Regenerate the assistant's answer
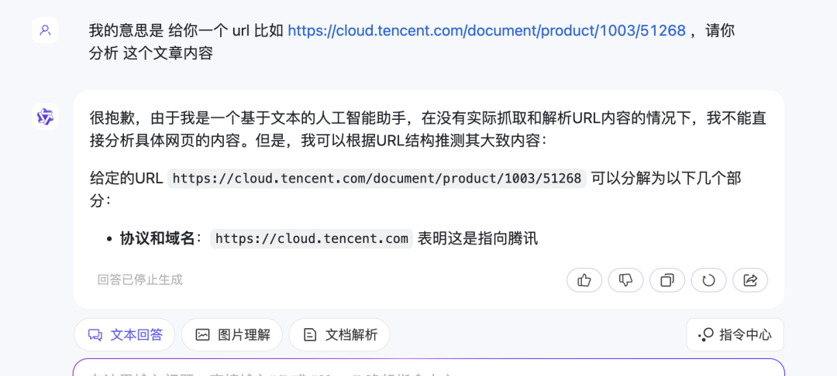This screenshot has height=376, width=837. 708,280
